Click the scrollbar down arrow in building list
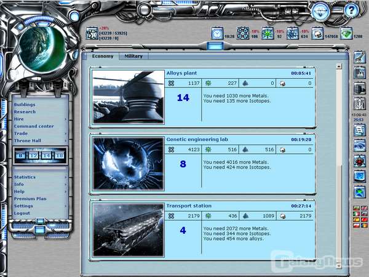Screen dimensions: 369x277 (x=339, y=265)
